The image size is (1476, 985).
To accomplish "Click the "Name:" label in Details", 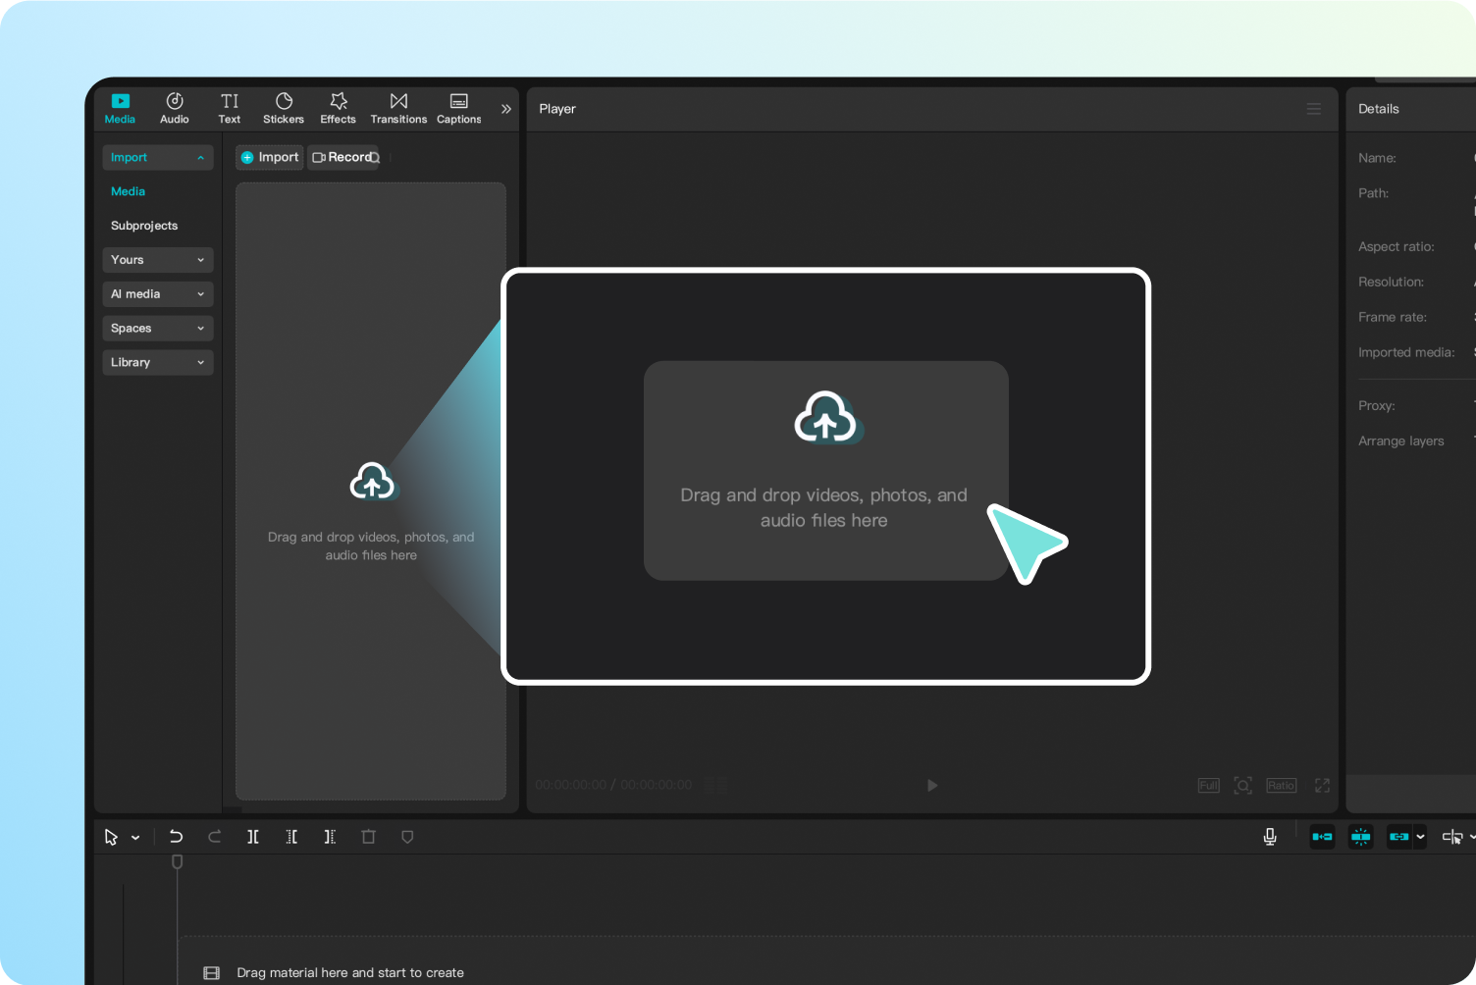I will coord(1377,158).
